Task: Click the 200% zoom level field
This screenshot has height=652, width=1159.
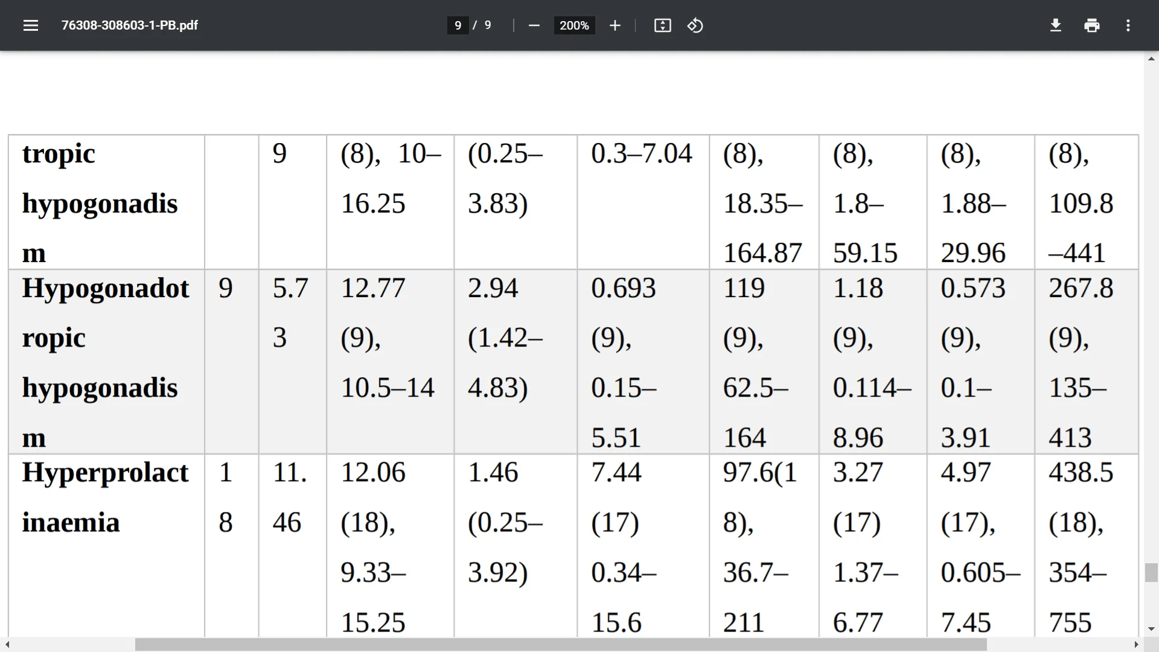Action: 574,25
